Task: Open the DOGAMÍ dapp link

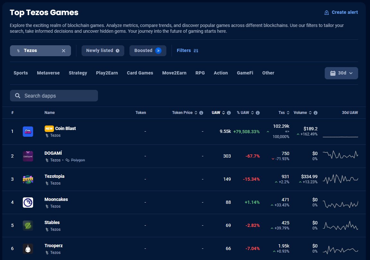Action: coord(53,153)
